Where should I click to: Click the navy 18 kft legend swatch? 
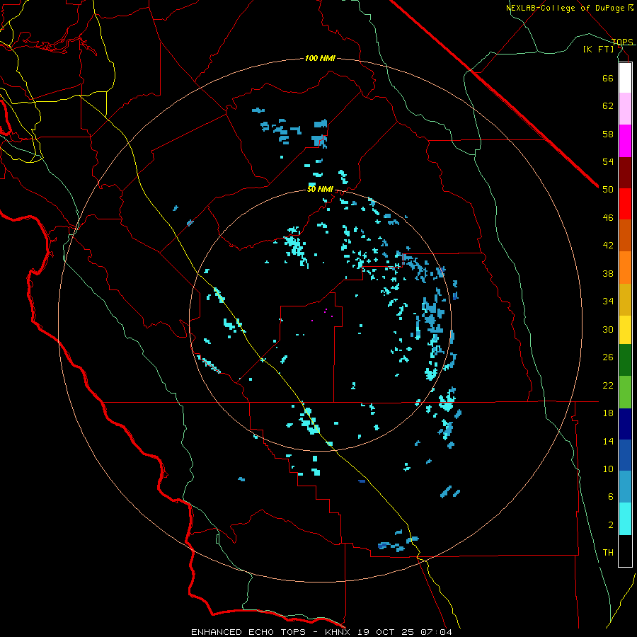click(x=625, y=424)
